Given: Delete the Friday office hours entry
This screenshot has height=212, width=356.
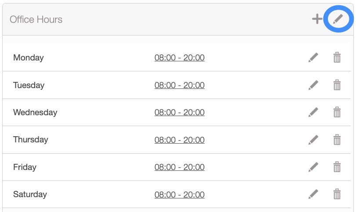Looking at the screenshot, I should (x=337, y=167).
